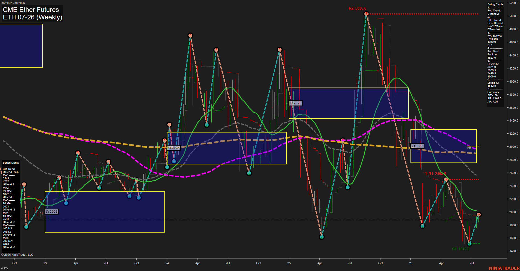Click the Pvt. Next: label
Viewport: 520px width, 271px height.
pos(493,52)
